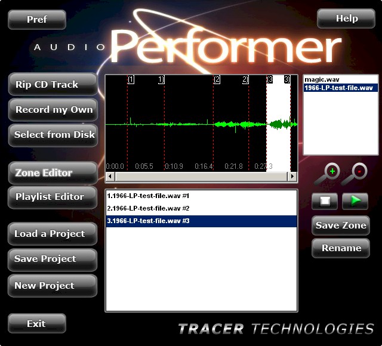Click the zone 2 end marker 2]
Image resolution: width=382 pixels, height=346 pixels.
tap(245, 79)
